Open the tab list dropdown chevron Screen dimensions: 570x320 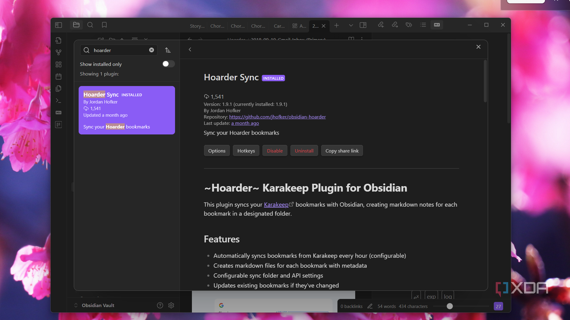point(351,25)
